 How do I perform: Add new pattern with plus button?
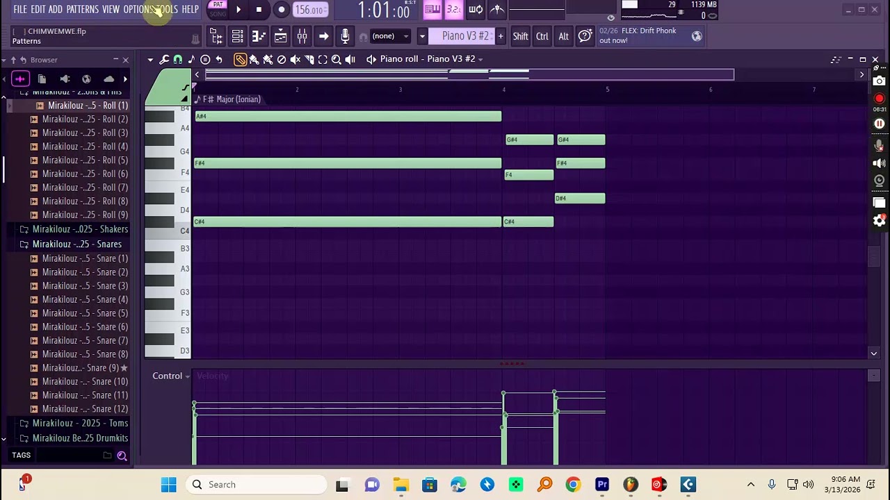pyautogui.click(x=500, y=36)
